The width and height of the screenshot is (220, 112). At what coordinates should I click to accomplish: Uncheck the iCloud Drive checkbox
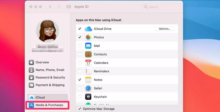80,29
